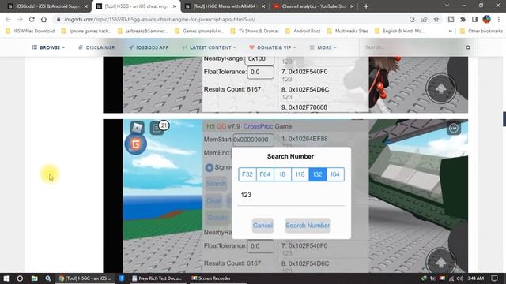
Task: Click the NearbyRange 0x100 field
Action: coord(259,60)
